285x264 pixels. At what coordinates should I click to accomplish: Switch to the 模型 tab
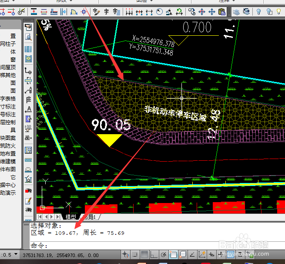[x=70, y=217]
